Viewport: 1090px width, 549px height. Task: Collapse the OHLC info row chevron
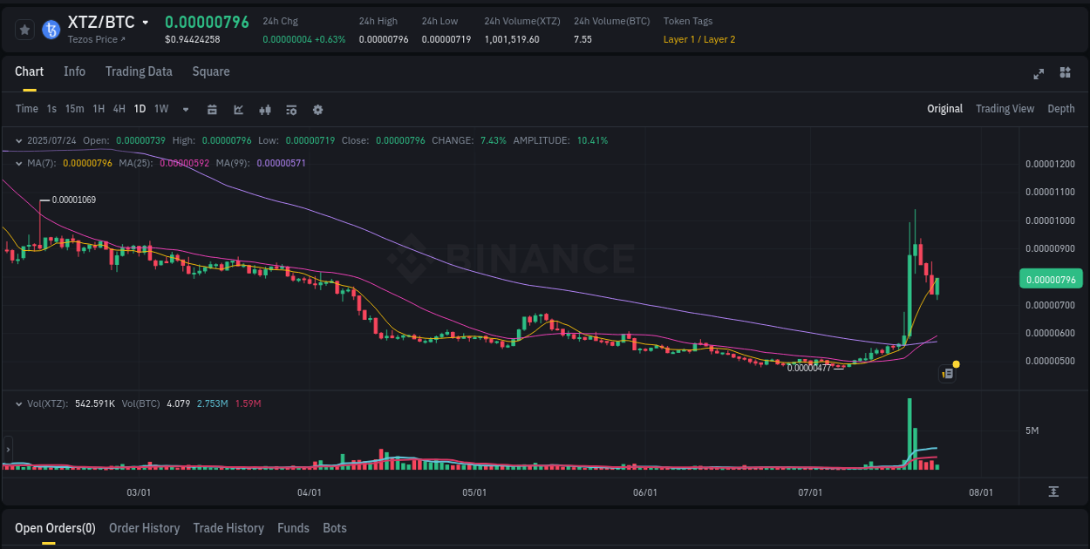coord(19,140)
